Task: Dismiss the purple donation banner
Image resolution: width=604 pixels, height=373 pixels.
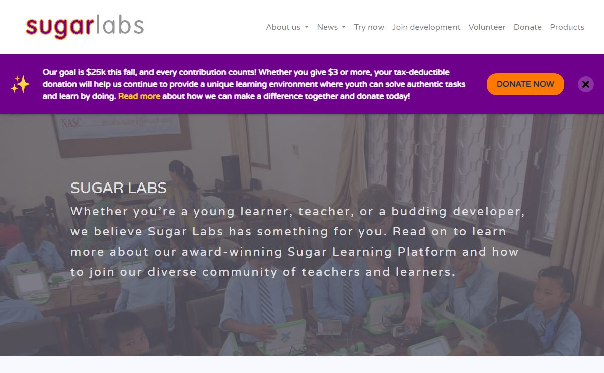Action: click(x=585, y=84)
